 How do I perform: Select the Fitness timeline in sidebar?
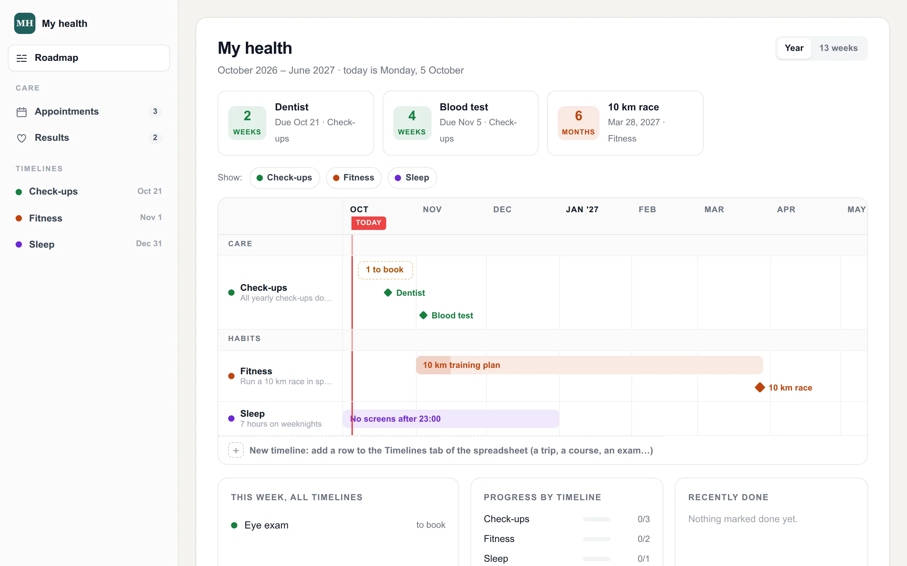pos(89,218)
